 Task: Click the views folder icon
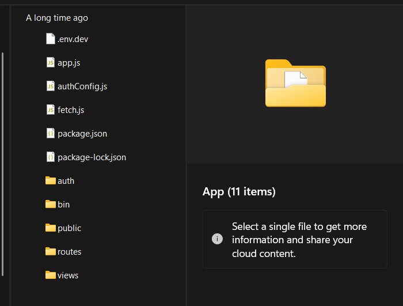(51, 275)
